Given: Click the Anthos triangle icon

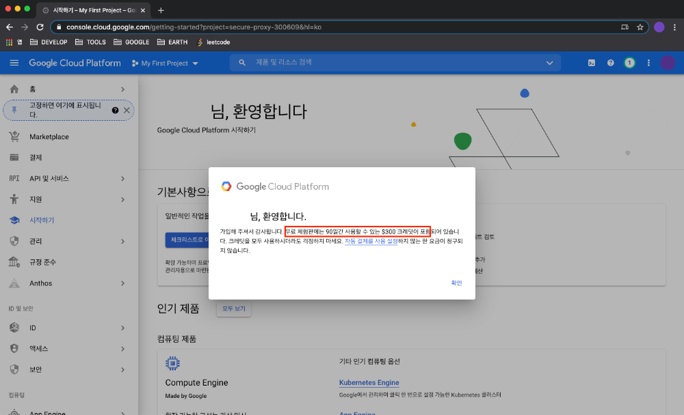Looking at the screenshot, I should pos(14,283).
